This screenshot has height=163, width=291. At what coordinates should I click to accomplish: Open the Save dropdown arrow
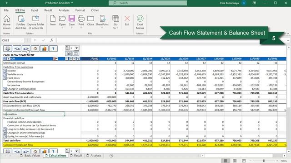tap(72, 28)
